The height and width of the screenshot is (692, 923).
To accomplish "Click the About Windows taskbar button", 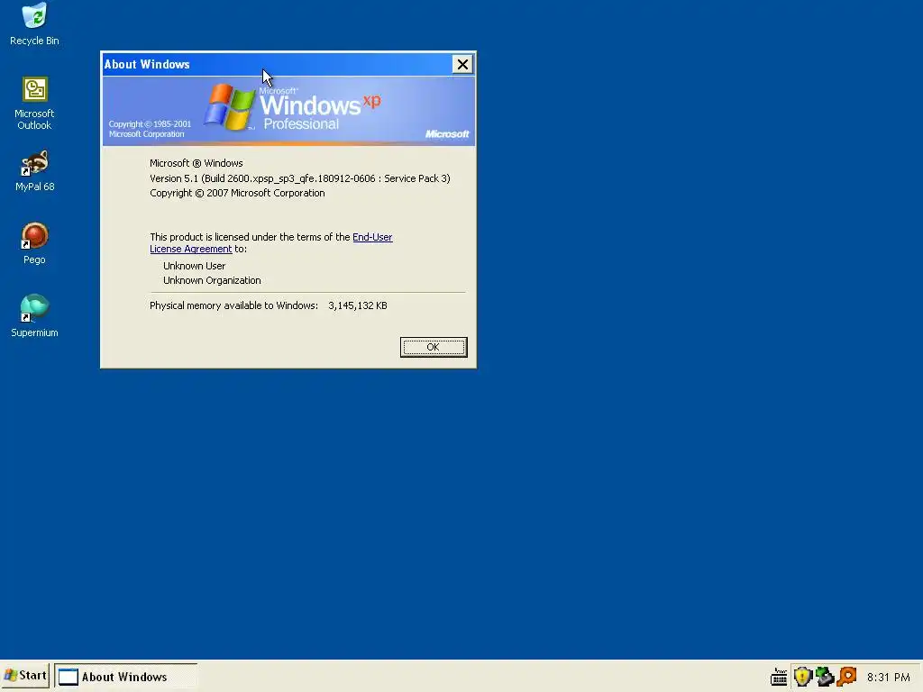I will coord(126,676).
